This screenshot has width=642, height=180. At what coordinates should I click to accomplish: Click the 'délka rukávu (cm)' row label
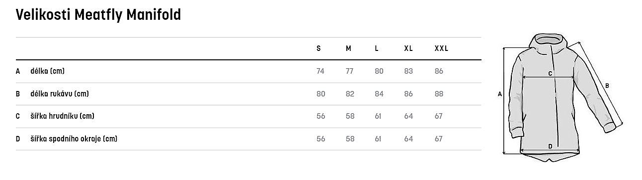pyautogui.click(x=60, y=94)
